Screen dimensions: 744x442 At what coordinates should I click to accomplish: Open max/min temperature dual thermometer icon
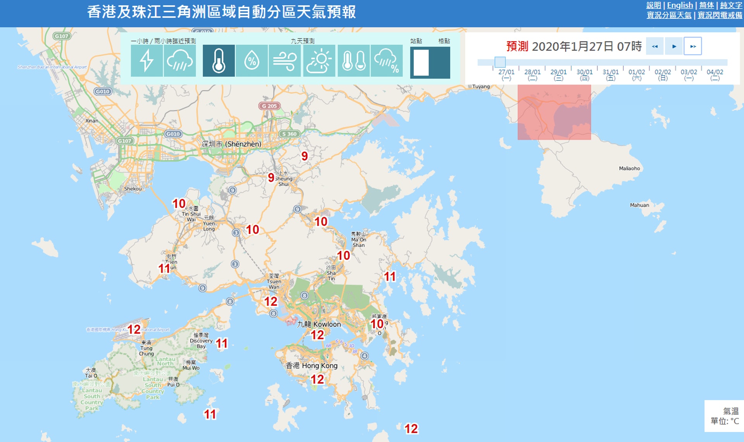coord(353,61)
